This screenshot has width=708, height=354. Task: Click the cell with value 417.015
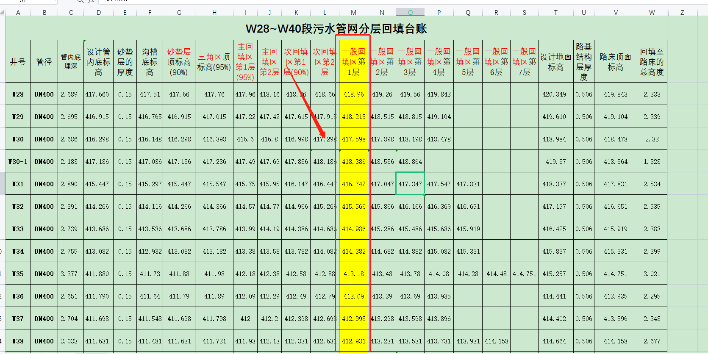pos(214,116)
